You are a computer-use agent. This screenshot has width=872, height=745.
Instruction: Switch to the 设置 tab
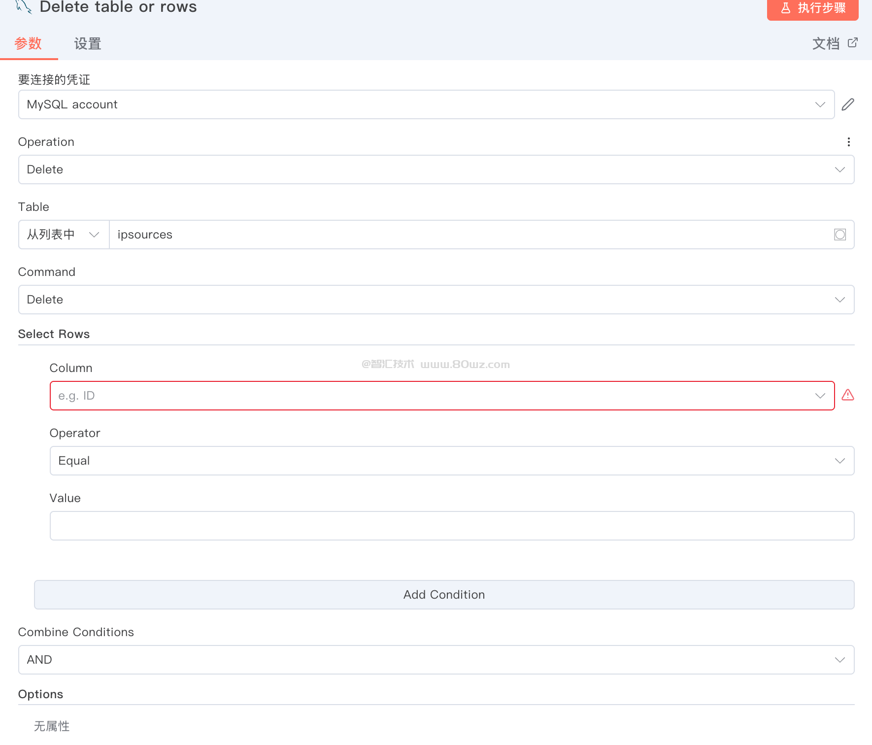(88, 44)
